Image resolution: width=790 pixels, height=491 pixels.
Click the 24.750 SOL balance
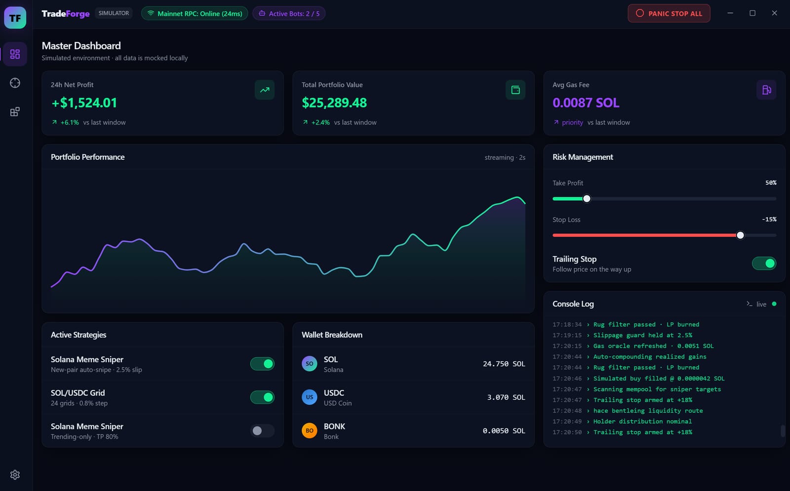(x=504, y=364)
